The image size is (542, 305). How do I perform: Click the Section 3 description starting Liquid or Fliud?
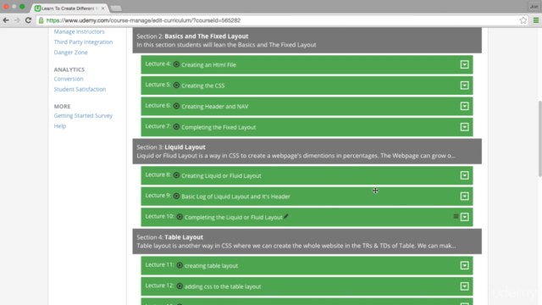296,156
